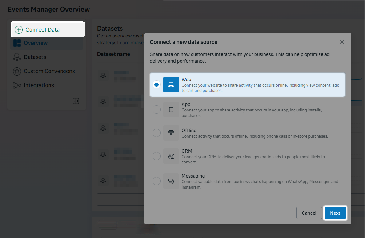
Task: Cancel the data source dialog
Action: point(309,213)
